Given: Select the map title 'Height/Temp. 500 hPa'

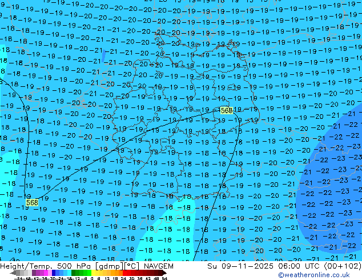Looking at the screenshot, I should (x=46, y=266).
